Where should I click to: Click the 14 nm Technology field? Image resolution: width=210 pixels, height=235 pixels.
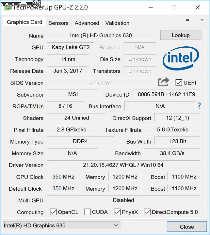coord(68,59)
